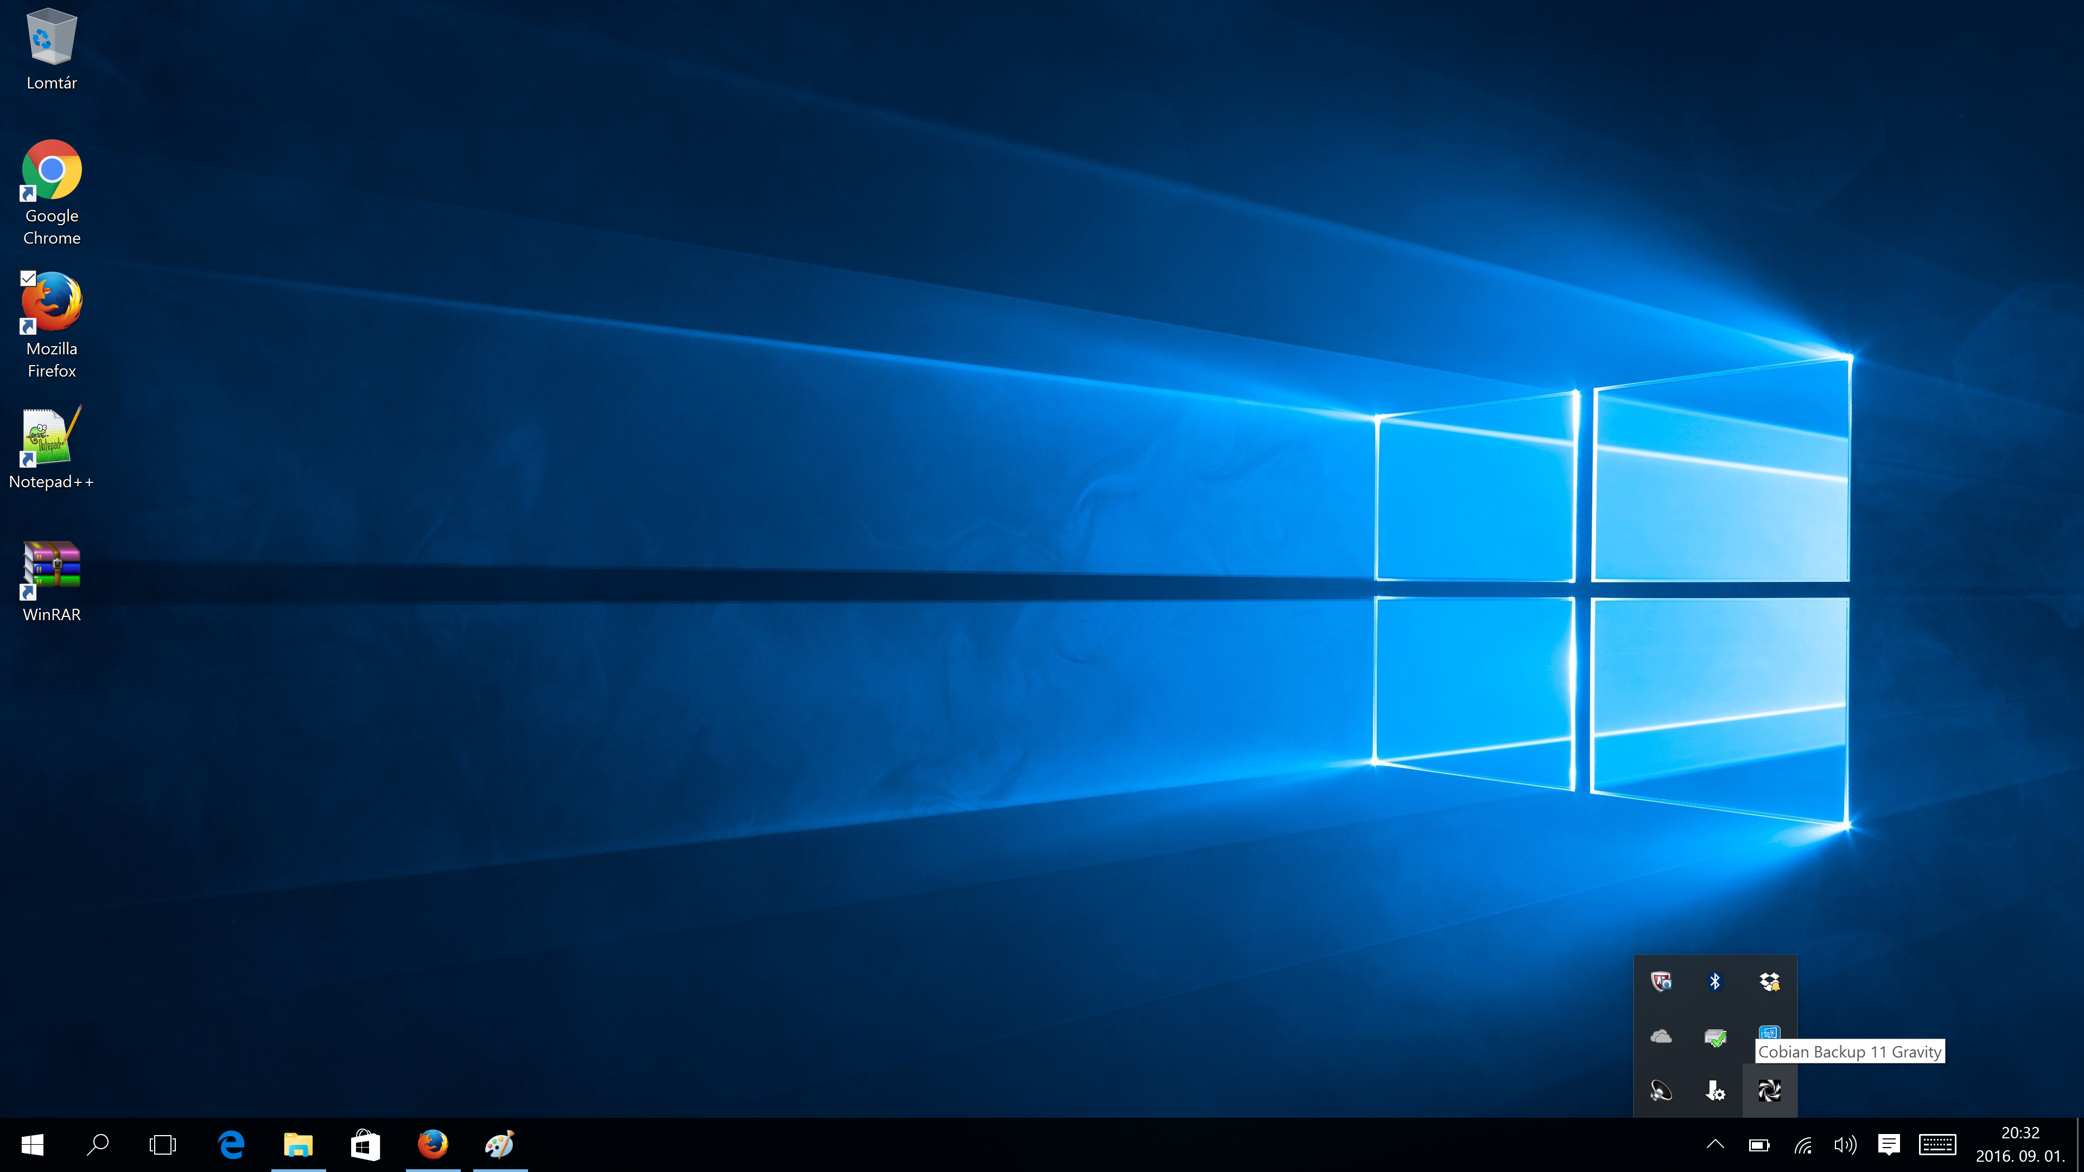Image resolution: width=2084 pixels, height=1172 pixels.
Task: Click safely remove hardware tray icon
Action: click(x=1714, y=1036)
